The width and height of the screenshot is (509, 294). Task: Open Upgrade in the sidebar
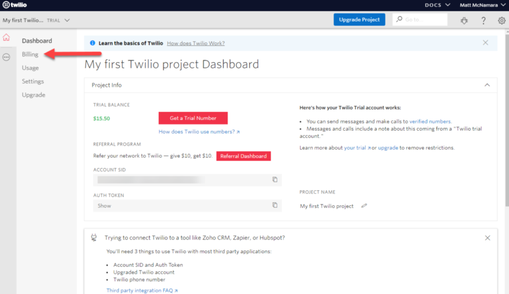[34, 95]
